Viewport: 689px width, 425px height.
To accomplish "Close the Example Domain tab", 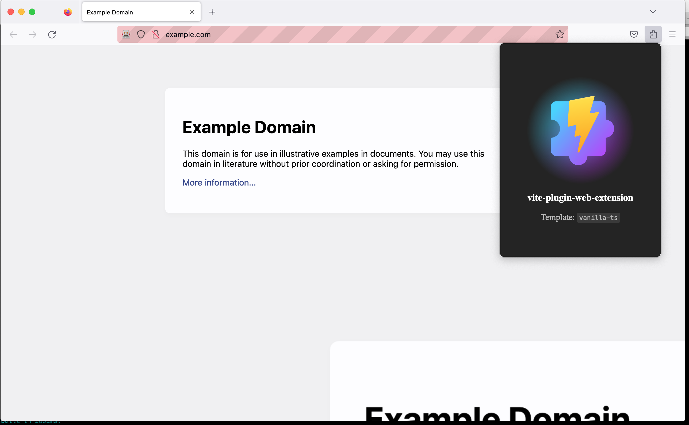I will [x=192, y=12].
